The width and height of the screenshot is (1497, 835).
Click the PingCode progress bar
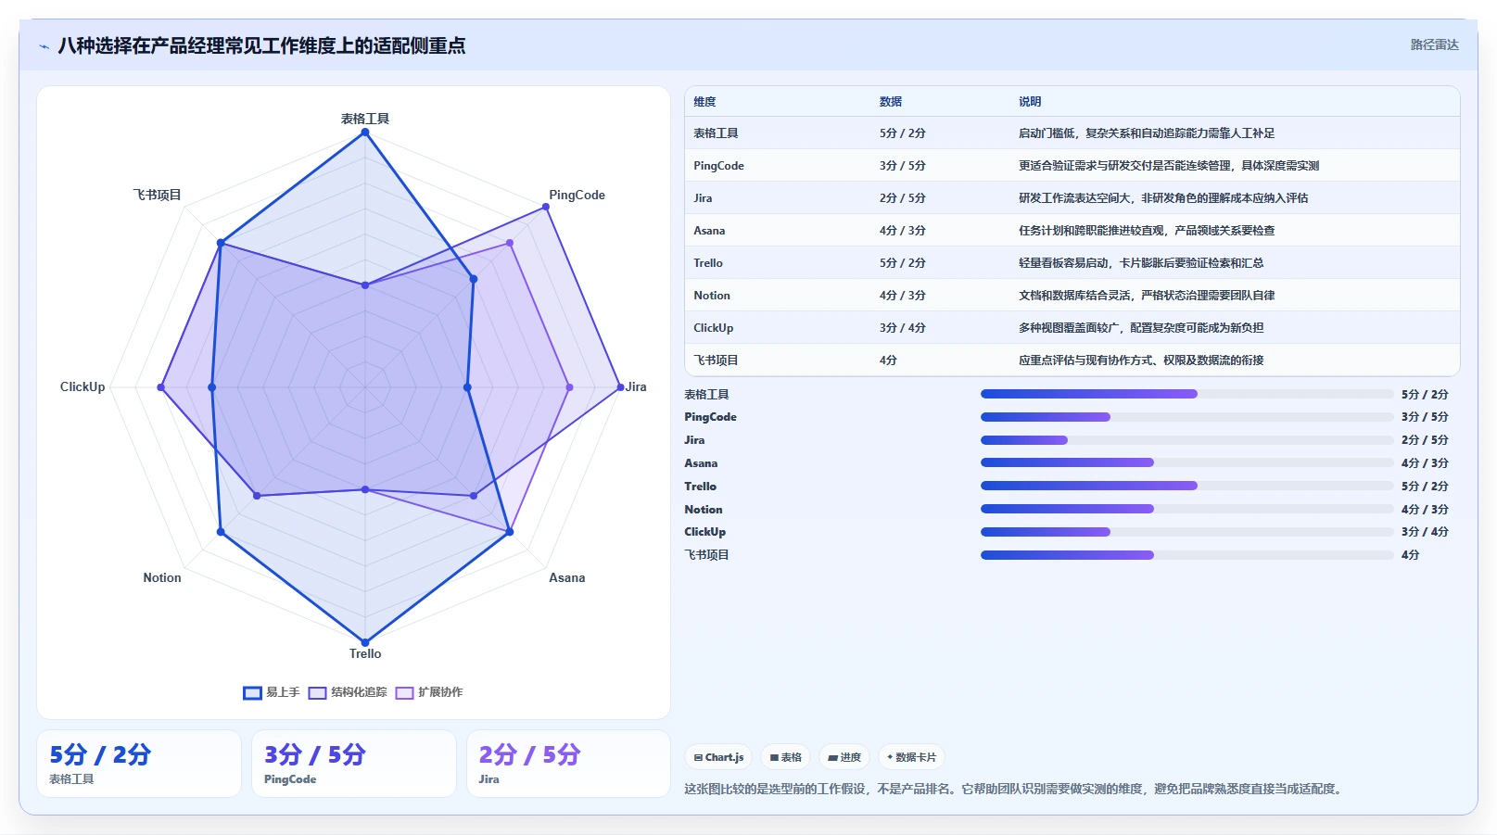(1186, 417)
